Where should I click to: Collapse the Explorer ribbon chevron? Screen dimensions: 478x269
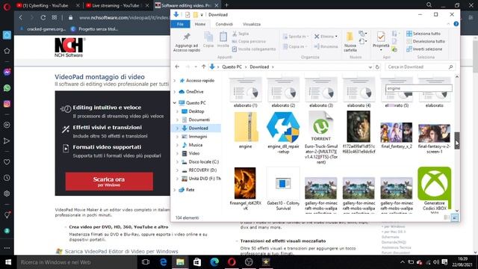pyautogui.click(x=448, y=24)
